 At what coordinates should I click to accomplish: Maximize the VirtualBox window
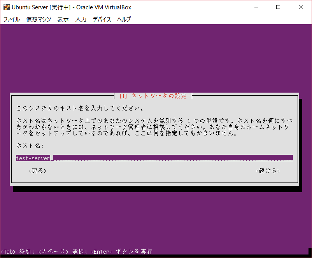(277, 7)
